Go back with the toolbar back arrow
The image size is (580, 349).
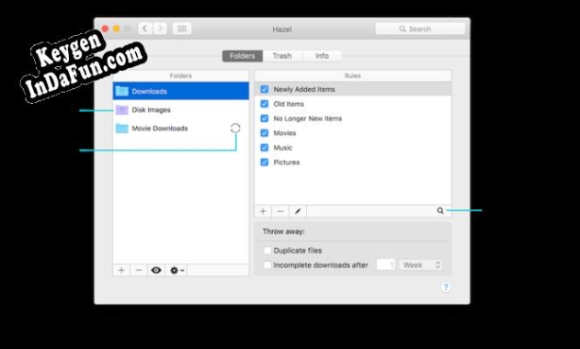tap(145, 28)
